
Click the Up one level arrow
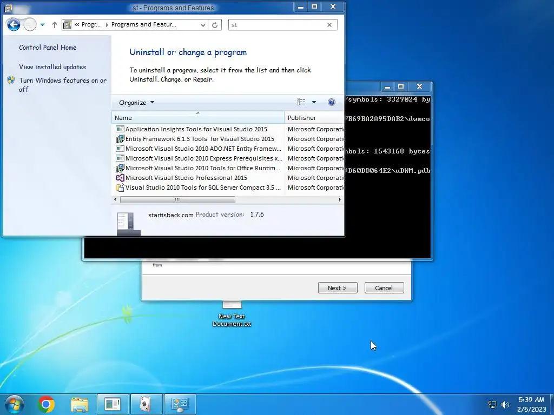click(x=55, y=25)
